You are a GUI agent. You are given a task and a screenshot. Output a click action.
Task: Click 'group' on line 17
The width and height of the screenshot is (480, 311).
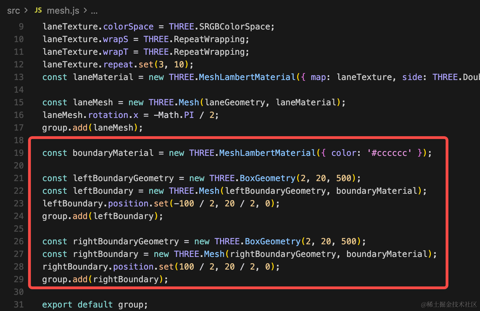click(x=55, y=128)
